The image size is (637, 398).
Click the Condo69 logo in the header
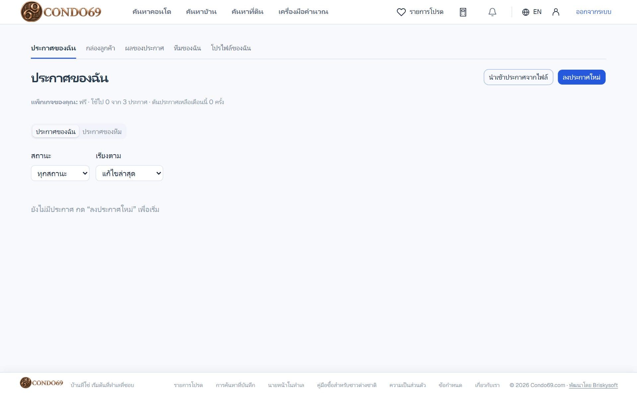click(61, 12)
